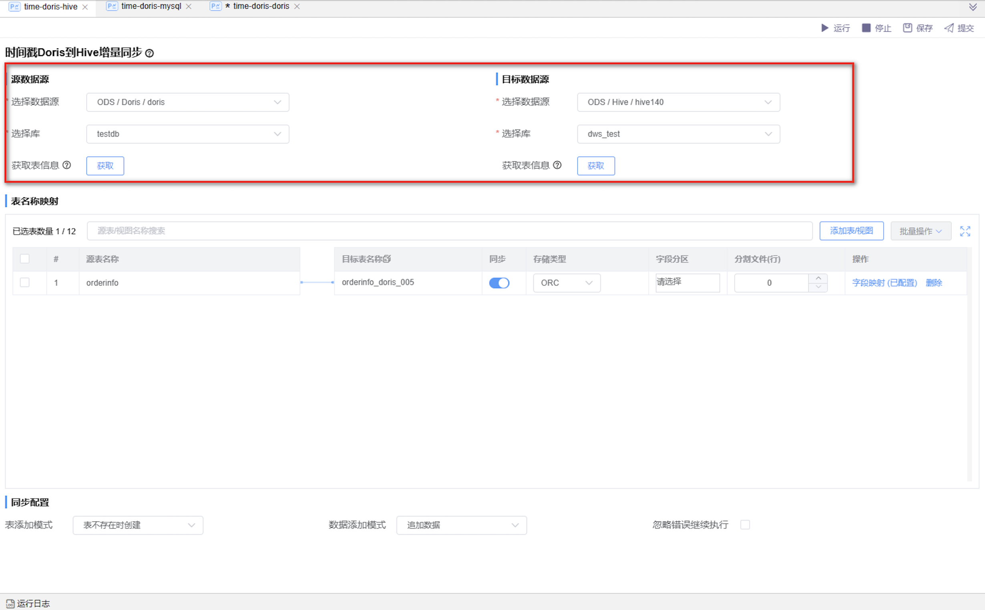985x610 pixels.
Task: Open 字段映射 (已配置) link
Action: point(884,283)
